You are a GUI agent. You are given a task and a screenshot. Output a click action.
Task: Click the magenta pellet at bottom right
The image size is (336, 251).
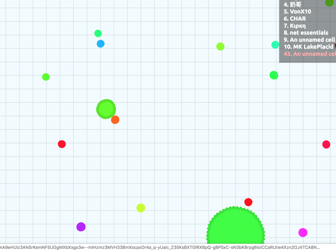303,233
